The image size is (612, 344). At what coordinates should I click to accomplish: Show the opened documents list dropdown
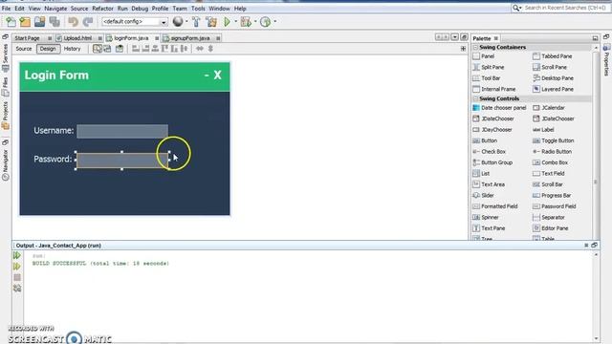pos(454,37)
